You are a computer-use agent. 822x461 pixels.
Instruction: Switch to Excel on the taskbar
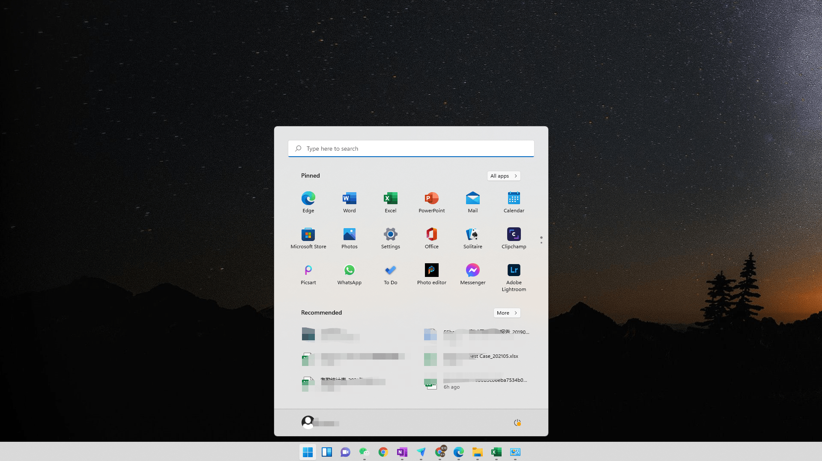point(496,452)
